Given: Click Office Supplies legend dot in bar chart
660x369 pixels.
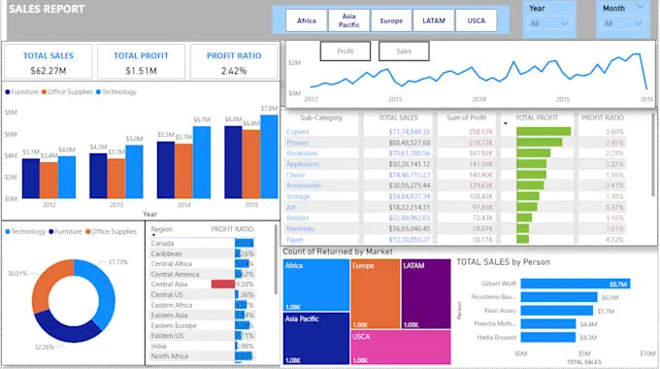Looking at the screenshot, I should point(44,92).
